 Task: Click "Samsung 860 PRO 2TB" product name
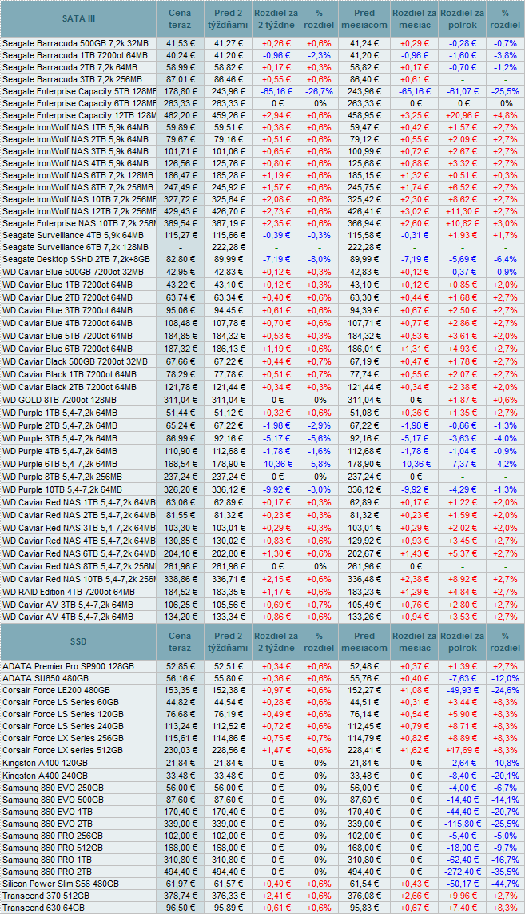pyautogui.click(x=46, y=872)
